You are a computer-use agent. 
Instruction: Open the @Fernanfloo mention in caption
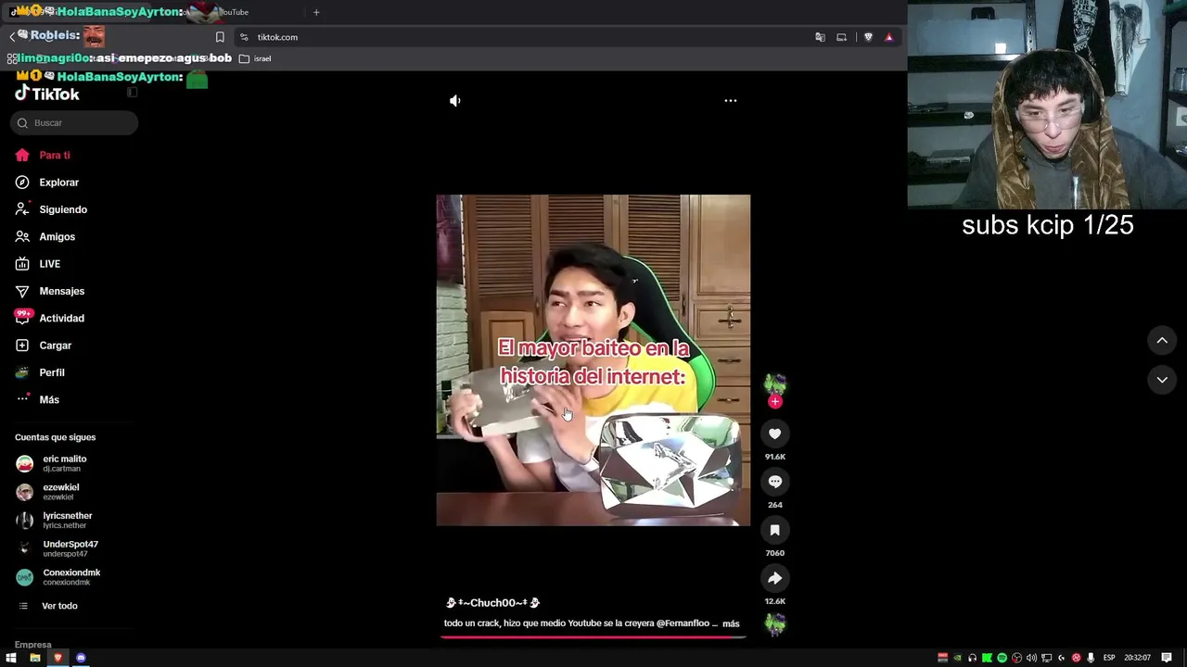tap(683, 623)
